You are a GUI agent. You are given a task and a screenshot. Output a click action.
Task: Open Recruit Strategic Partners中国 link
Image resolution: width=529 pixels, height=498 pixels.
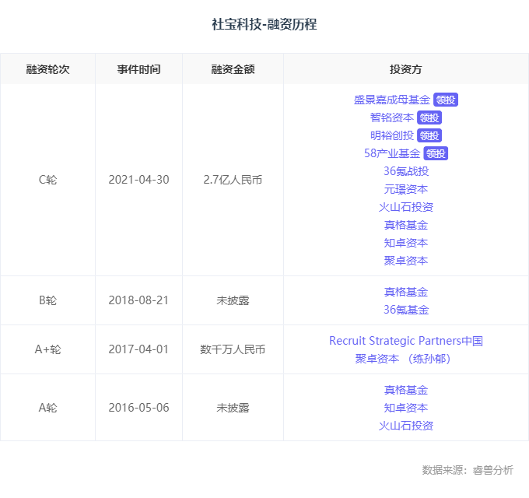pyautogui.click(x=406, y=341)
